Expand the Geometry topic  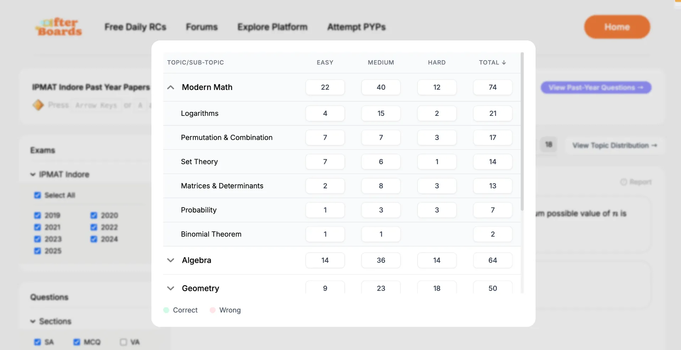171,288
